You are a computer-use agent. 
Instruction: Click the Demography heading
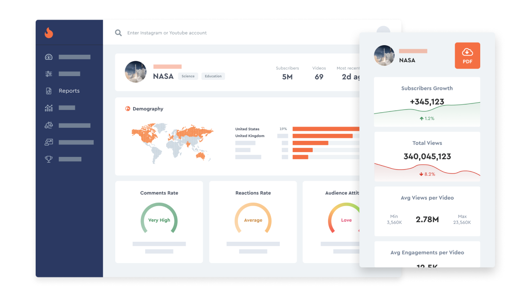[148, 109]
